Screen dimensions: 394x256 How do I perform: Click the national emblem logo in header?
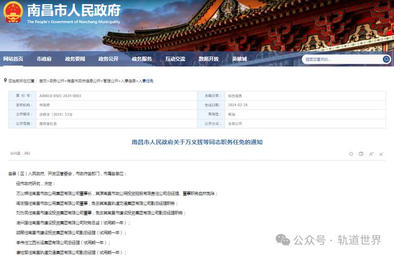click(x=13, y=12)
